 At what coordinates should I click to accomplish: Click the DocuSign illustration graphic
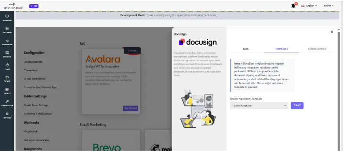coord(198,108)
